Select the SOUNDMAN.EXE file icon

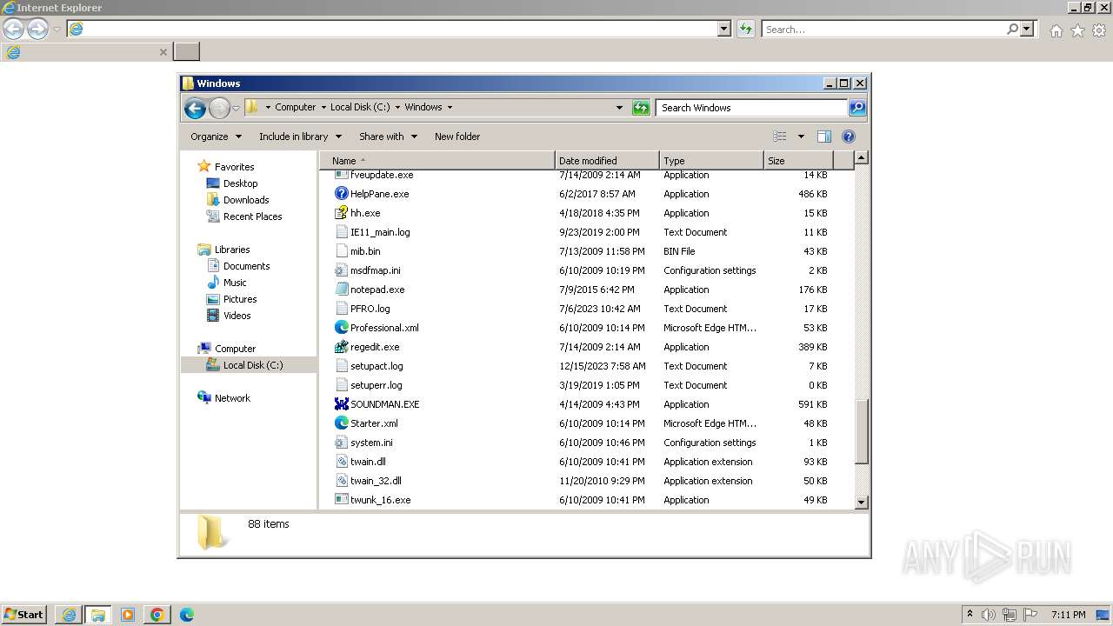pos(342,404)
